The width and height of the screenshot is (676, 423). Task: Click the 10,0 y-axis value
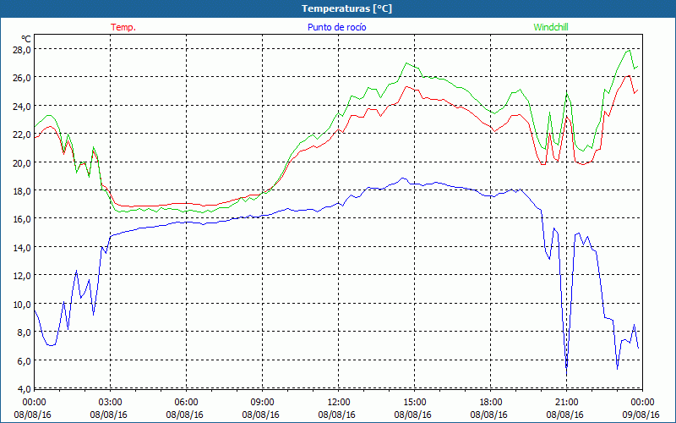[22, 305]
